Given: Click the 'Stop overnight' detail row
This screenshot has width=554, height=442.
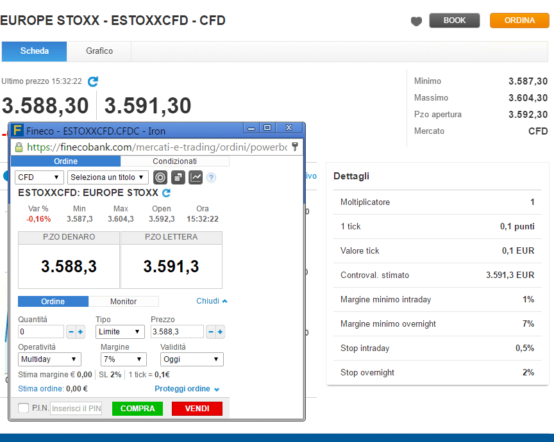Looking at the screenshot, I should (437, 372).
